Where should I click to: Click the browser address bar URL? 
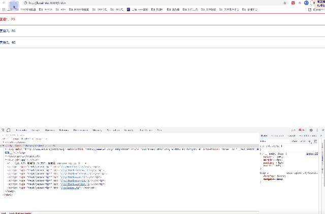47,3
